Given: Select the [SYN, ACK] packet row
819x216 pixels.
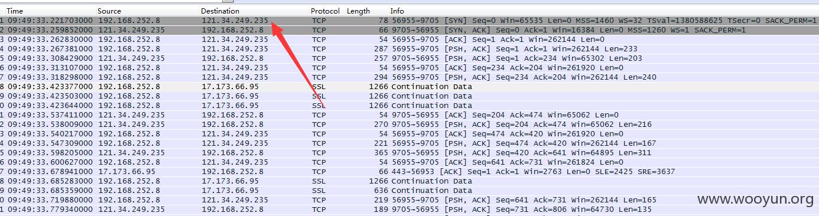Looking at the screenshot, I should (x=409, y=30).
